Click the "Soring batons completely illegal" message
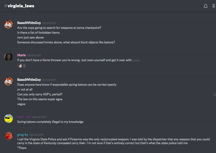Image resolution: width=216 pixels, height=153 pixels. [x=50, y=122]
